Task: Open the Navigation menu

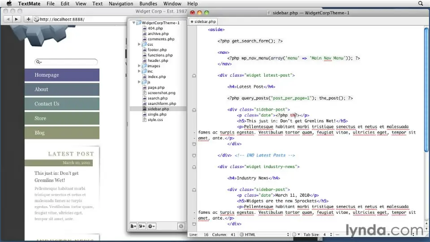Action: point(121,4)
